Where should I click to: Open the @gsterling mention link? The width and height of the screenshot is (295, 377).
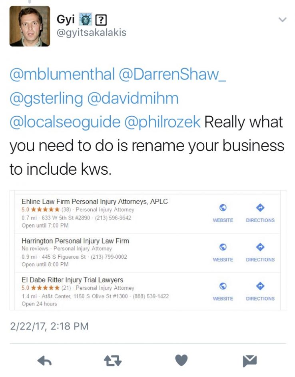click(46, 99)
